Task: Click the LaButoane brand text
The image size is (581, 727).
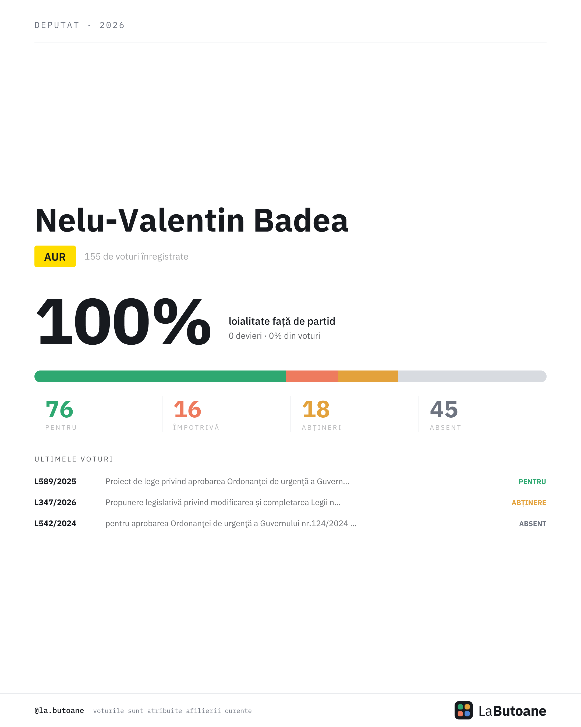Action: coord(512,711)
